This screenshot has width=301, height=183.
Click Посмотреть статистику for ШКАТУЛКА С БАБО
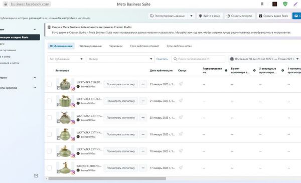tap(121, 84)
